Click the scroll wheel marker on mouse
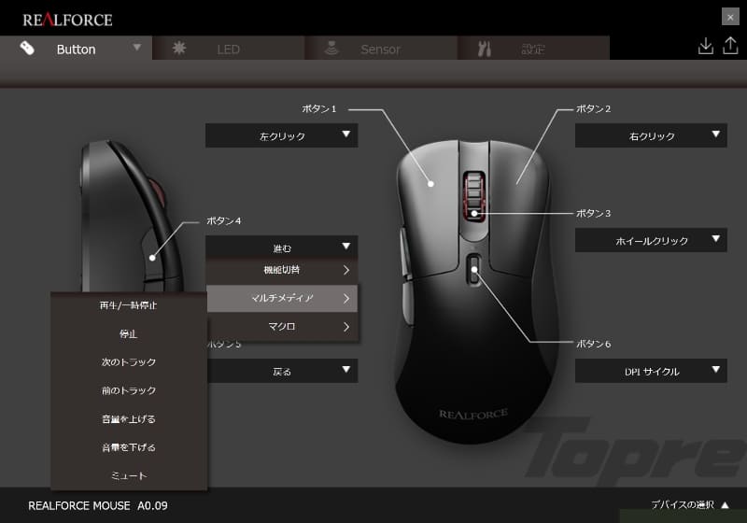 [x=474, y=213]
